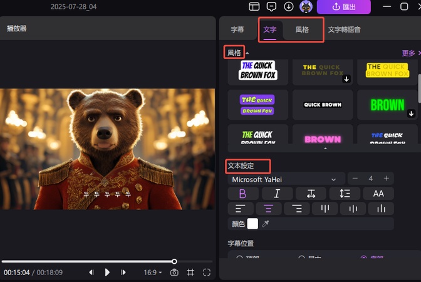This screenshot has height=282, width=421.
Task: Open the feedback message icon
Action: click(x=271, y=6)
